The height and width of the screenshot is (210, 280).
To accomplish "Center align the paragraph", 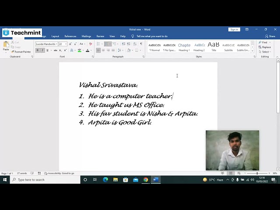I will click(103, 51).
